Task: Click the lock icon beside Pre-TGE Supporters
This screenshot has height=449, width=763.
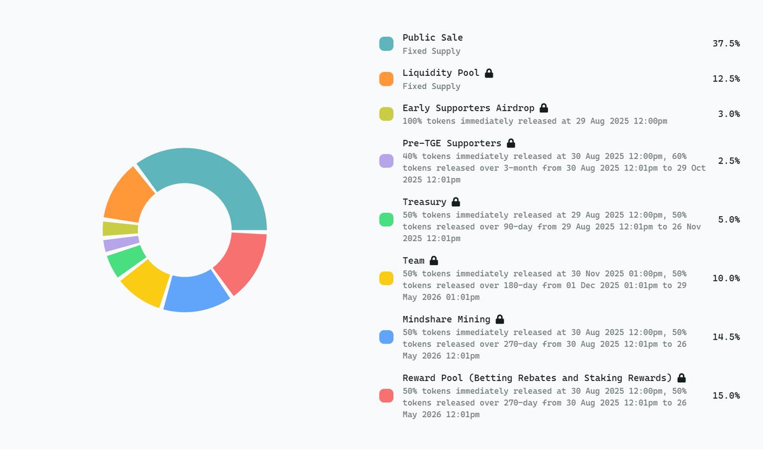Action: 511,143
